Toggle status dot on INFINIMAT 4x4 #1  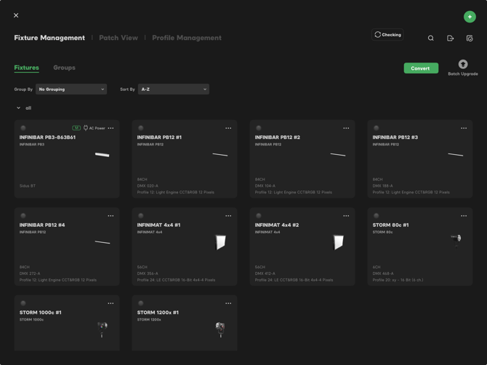(141, 215)
